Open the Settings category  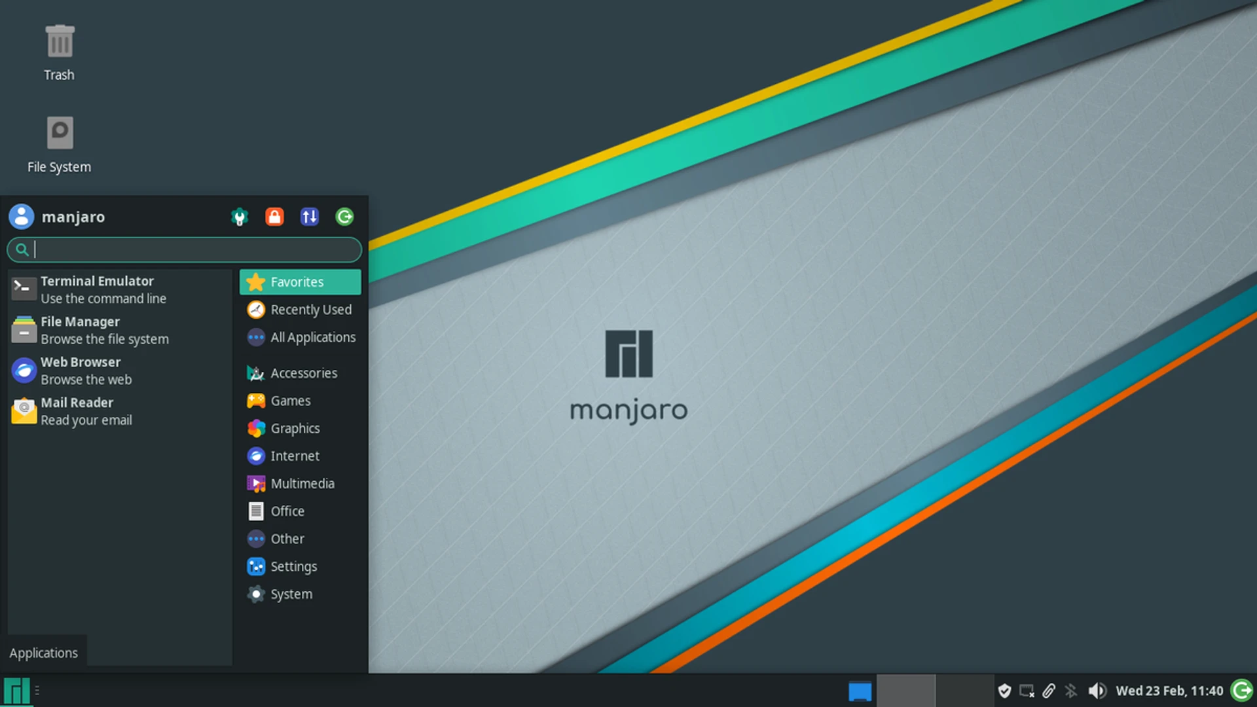(x=301, y=566)
